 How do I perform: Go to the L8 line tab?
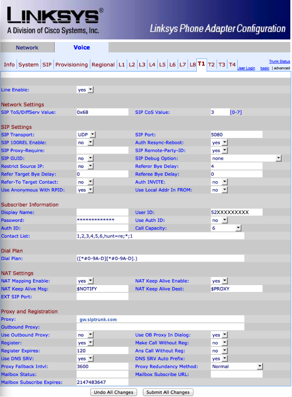192,65
